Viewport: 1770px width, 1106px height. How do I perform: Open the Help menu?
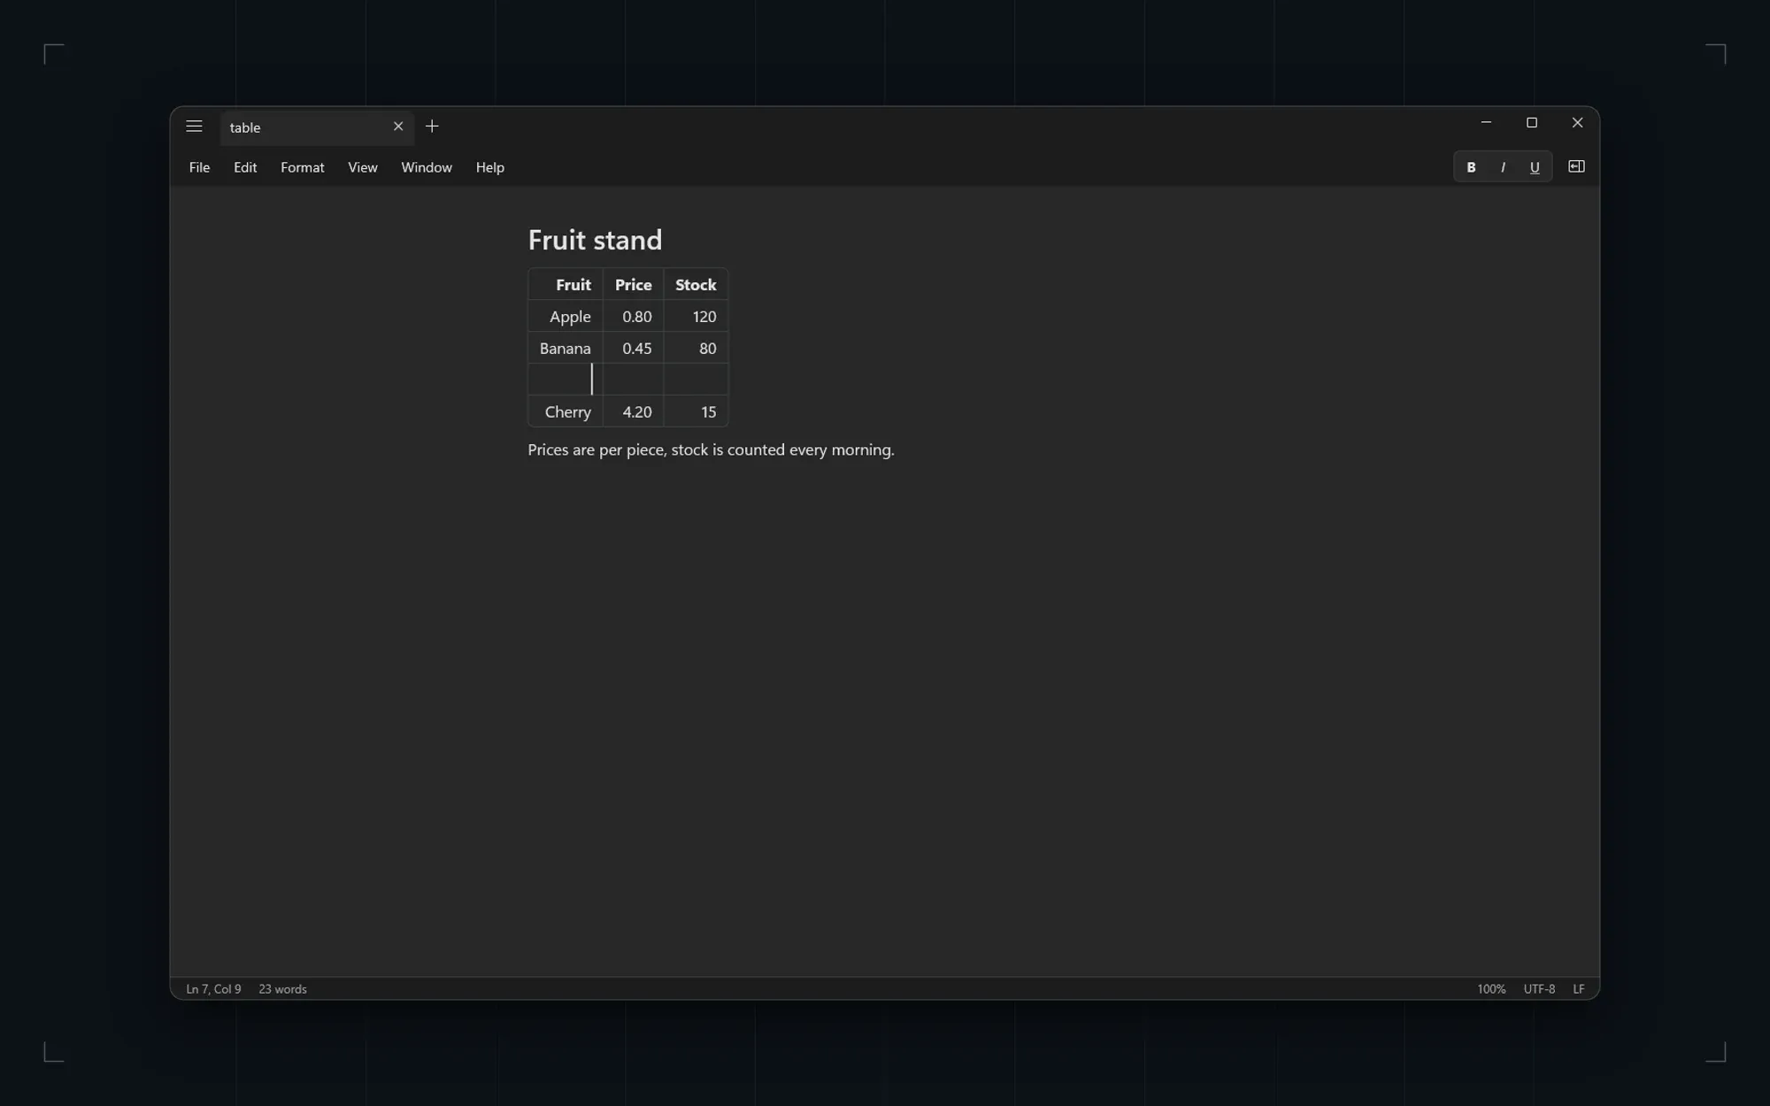pyautogui.click(x=490, y=167)
